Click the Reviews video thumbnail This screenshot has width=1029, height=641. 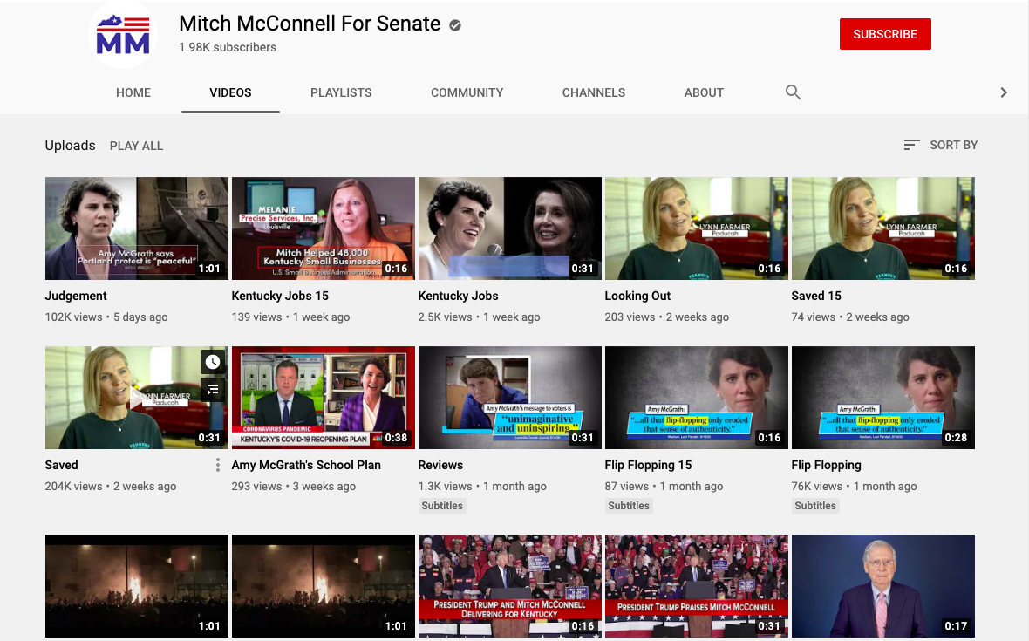coord(510,398)
